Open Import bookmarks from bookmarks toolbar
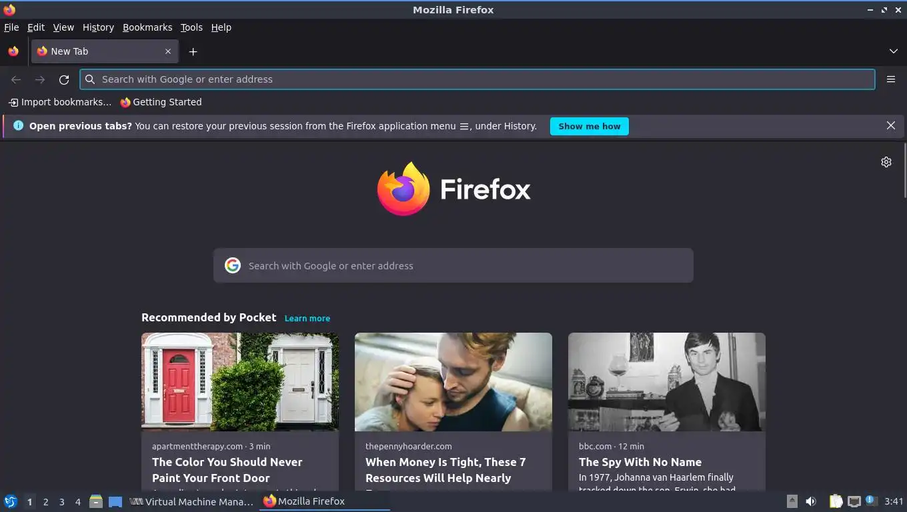 tap(60, 102)
